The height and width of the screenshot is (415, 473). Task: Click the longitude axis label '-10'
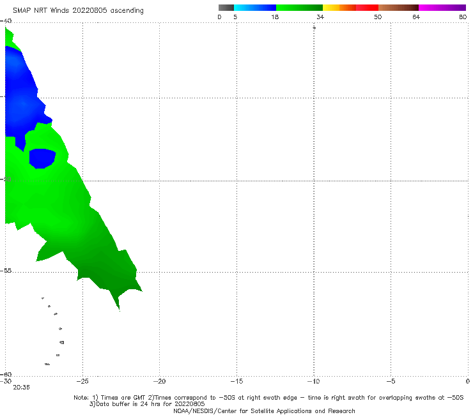tap(314, 381)
